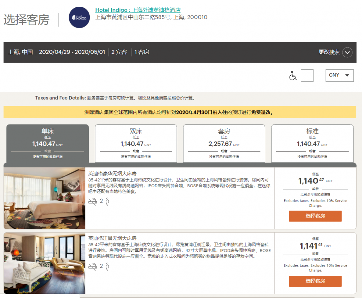The height and width of the screenshot is (298, 362).
Task: Click the no-smoking icon for 英迪格江景无烟大床房
Action: pyautogui.click(x=93, y=267)
